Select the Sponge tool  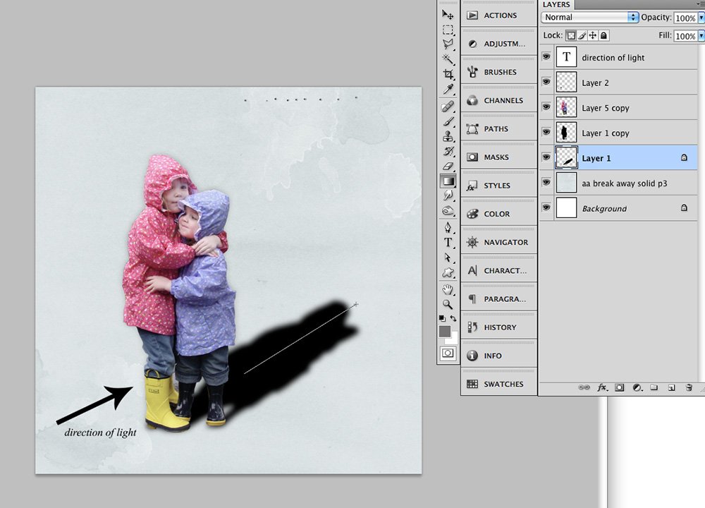[448, 210]
